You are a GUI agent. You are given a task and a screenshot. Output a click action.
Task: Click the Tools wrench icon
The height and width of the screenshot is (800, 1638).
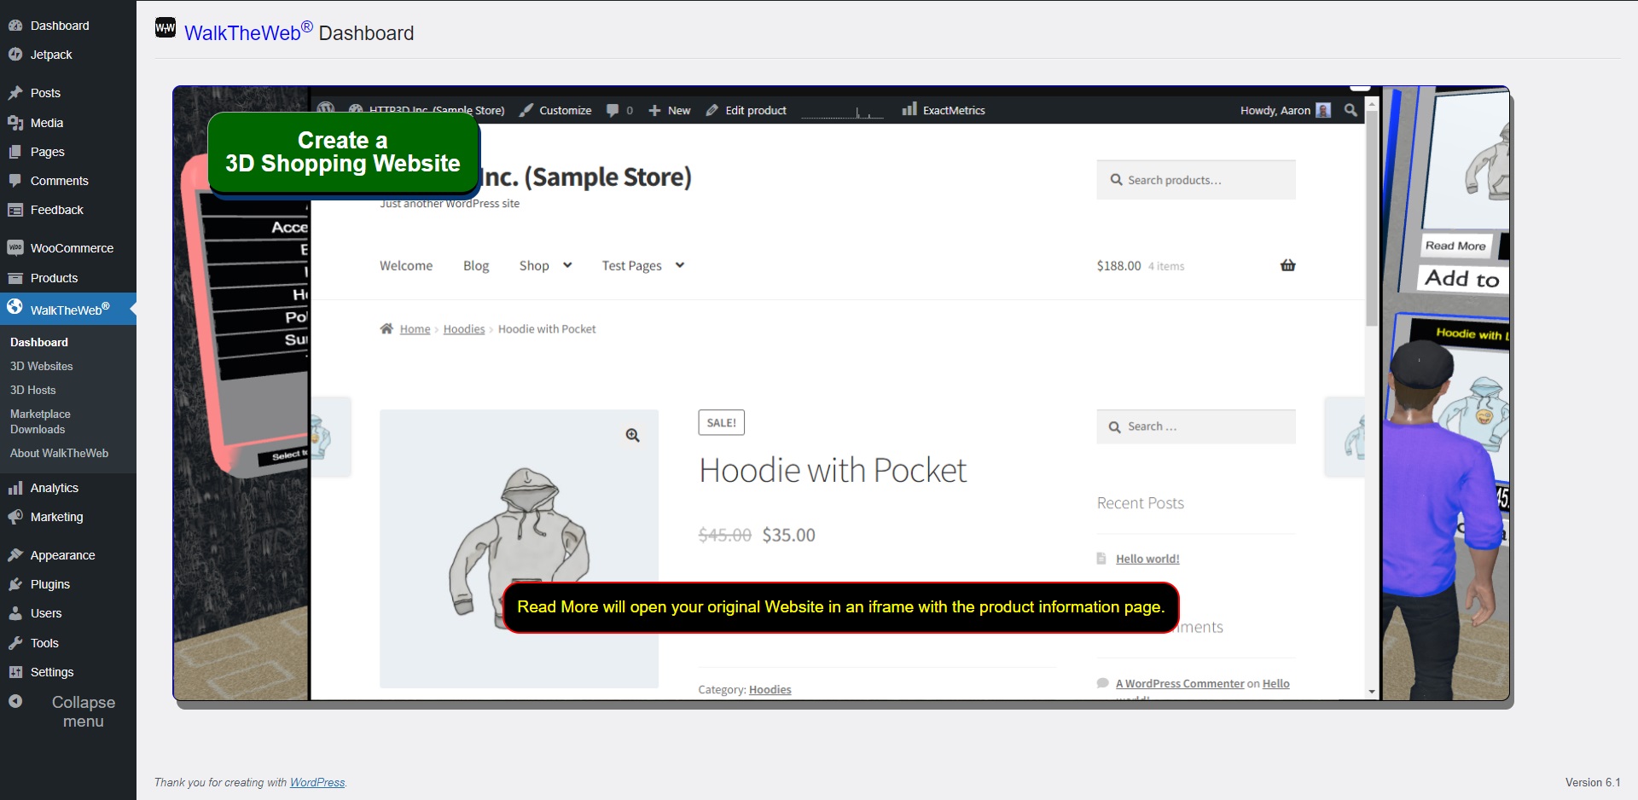(x=15, y=643)
